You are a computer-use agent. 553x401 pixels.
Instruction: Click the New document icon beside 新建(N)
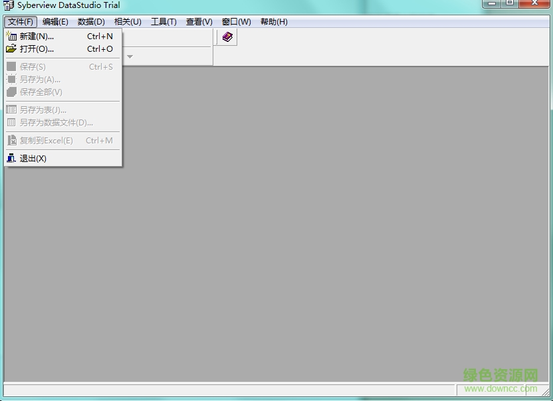[x=13, y=37]
